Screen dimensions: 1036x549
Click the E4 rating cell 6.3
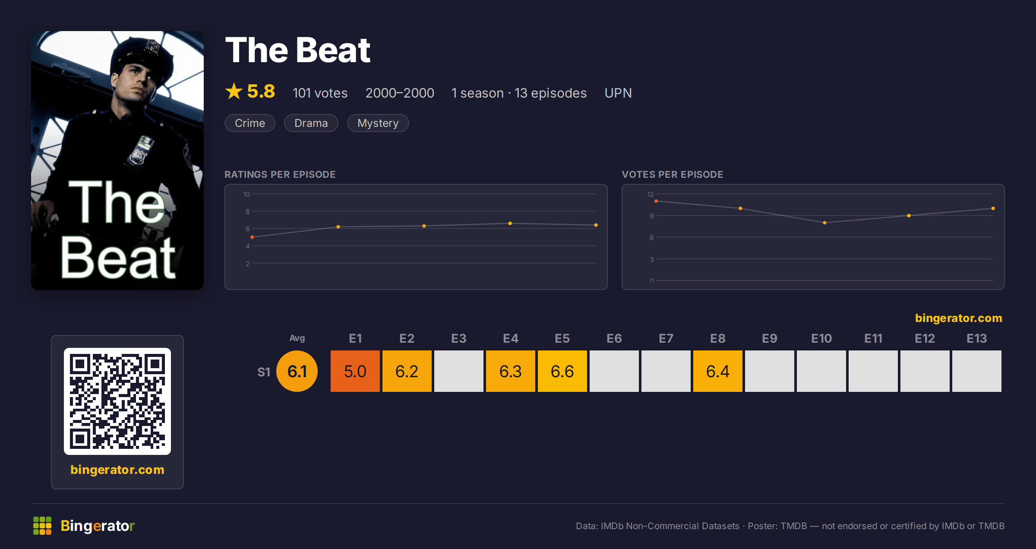(x=511, y=371)
